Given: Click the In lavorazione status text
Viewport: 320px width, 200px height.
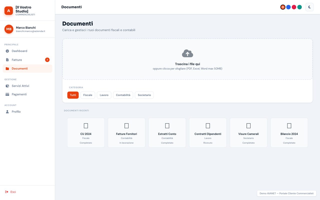Looking at the screenshot, I should (126, 143).
